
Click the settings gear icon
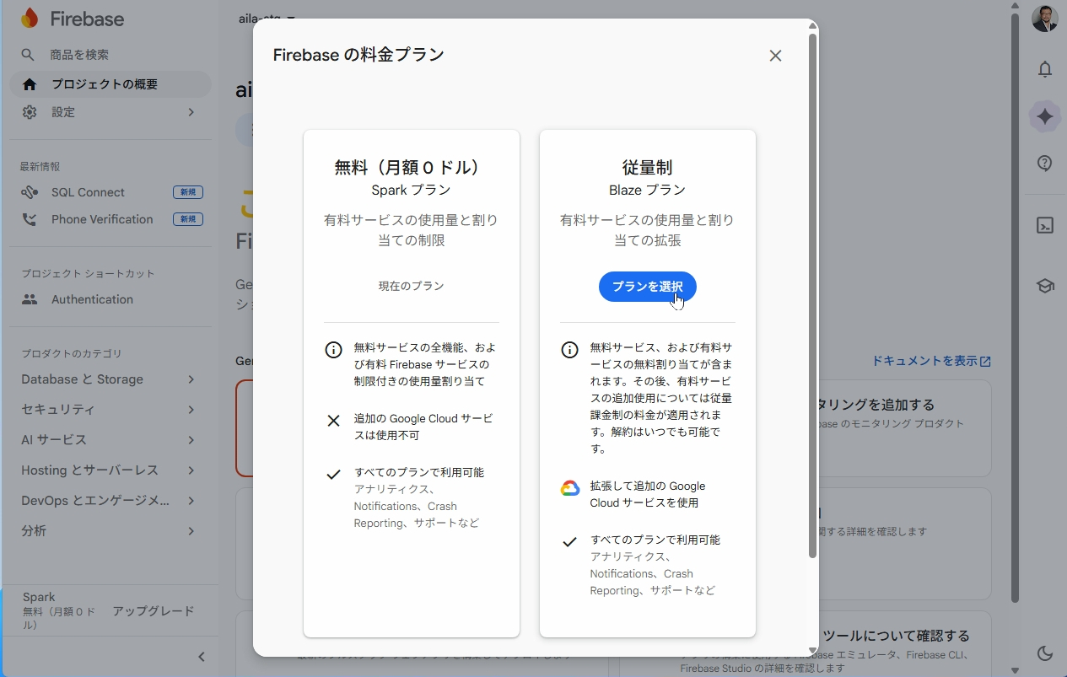(x=30, y=112)
